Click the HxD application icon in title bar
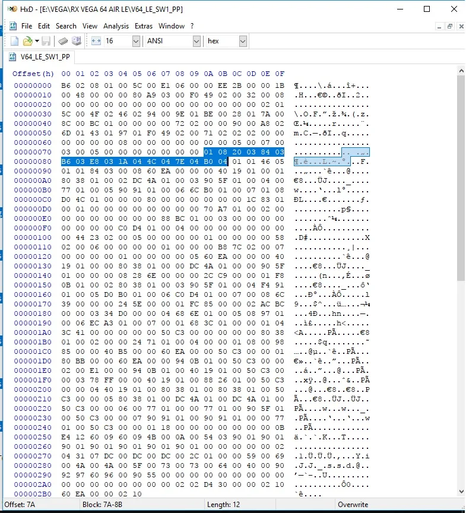This screenshot has width=466, height=513. pyautogui.click(x=12, y=9)
